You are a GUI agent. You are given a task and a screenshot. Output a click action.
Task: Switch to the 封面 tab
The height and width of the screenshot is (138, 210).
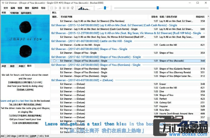click(x=4, y=13)
